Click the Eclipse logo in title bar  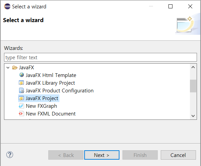[7, 6]
